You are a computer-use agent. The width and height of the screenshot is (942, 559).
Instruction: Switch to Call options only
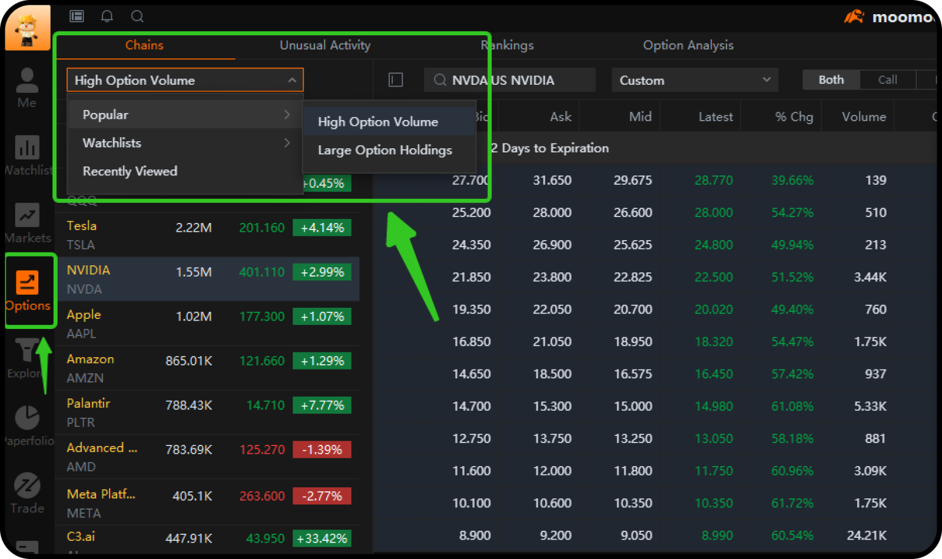[x=887, y=80]
